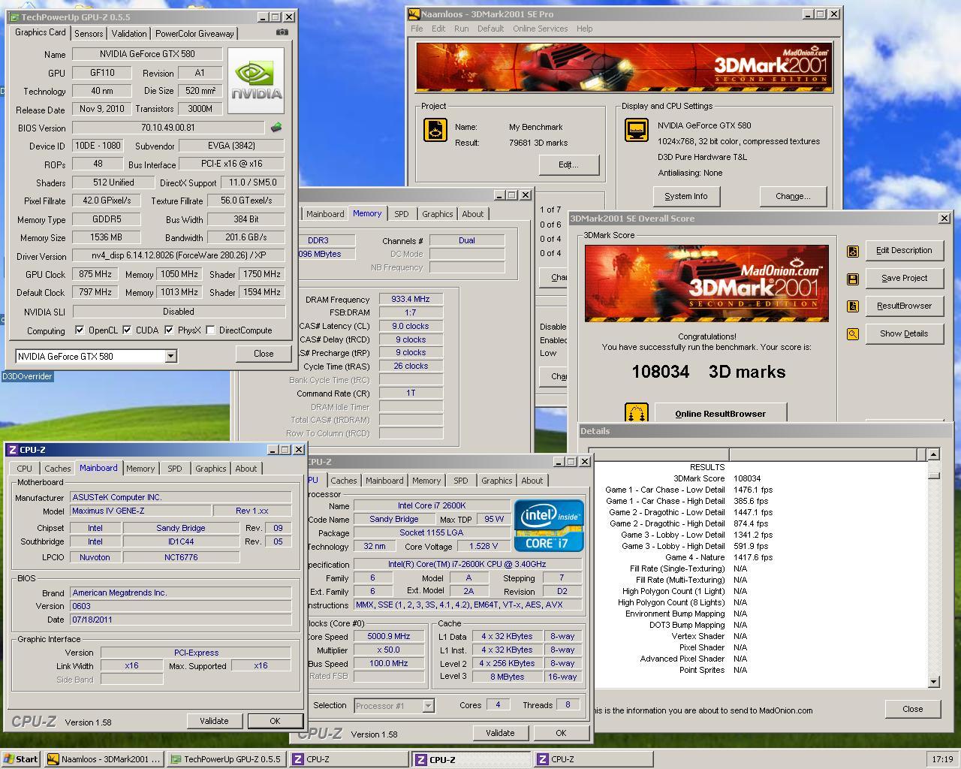Screen dimensions: 961x769
Task: Toggle the DirectCompute checkbox
Action: click(210, 330)
